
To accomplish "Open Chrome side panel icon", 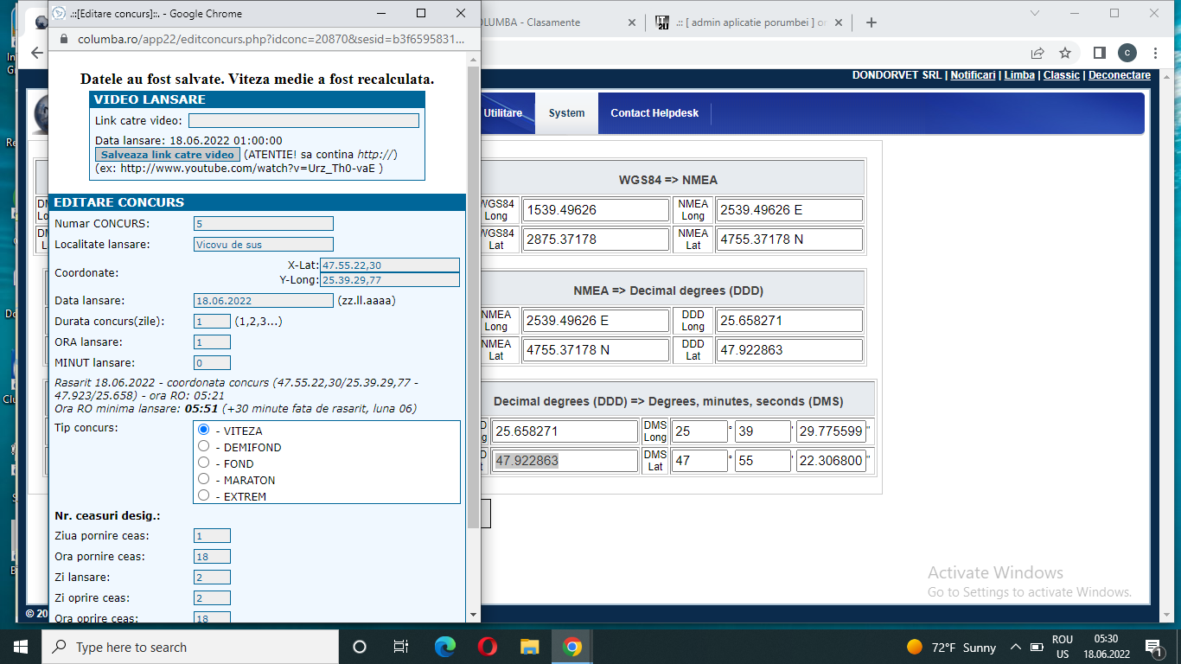I will [x=1100, y=53].
